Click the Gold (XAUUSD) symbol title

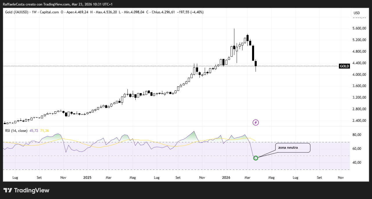click(17, 12)
